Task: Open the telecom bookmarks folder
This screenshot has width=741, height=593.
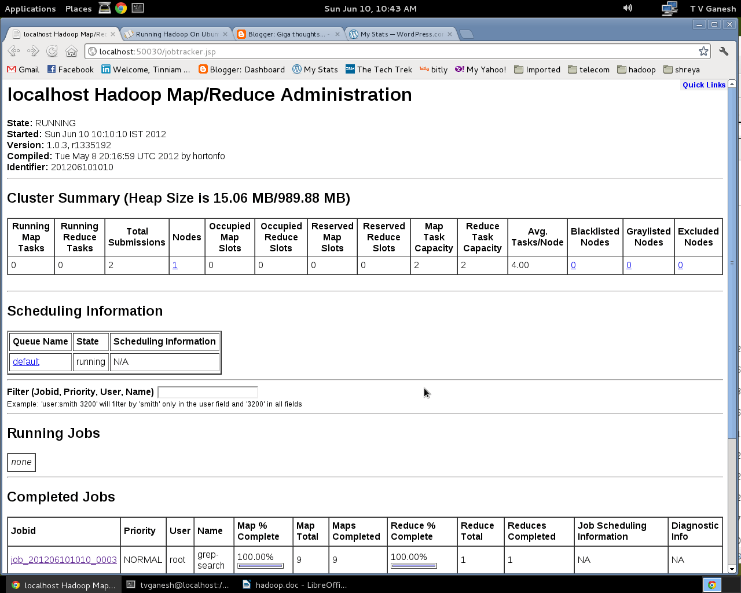Action: 589,69
